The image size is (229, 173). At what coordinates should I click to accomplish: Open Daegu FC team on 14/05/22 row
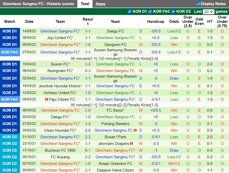(115, 31)
